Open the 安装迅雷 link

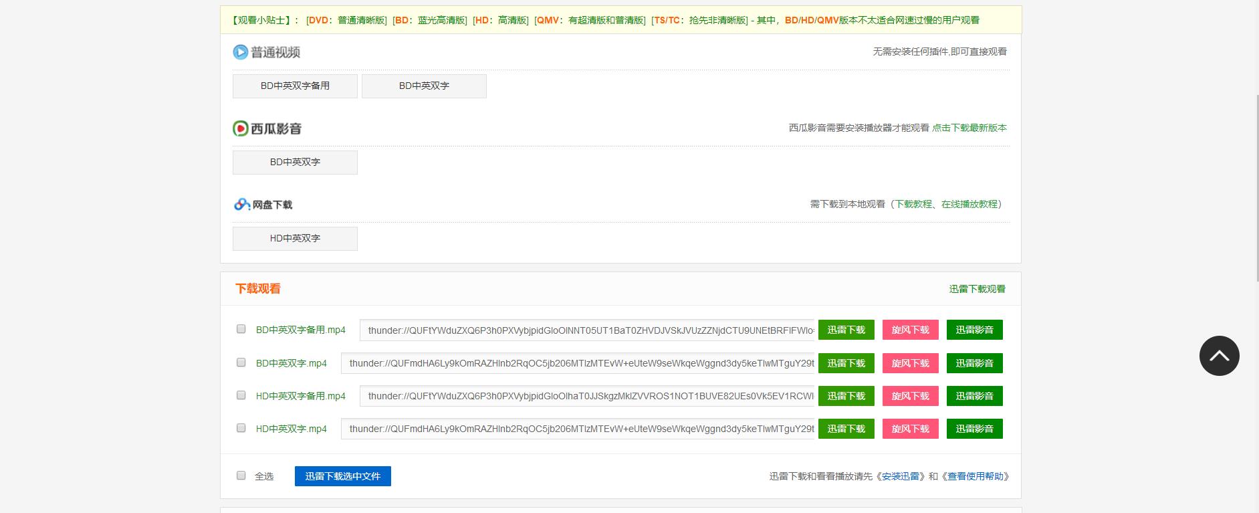pyautogui.click(x=899, y=476)
